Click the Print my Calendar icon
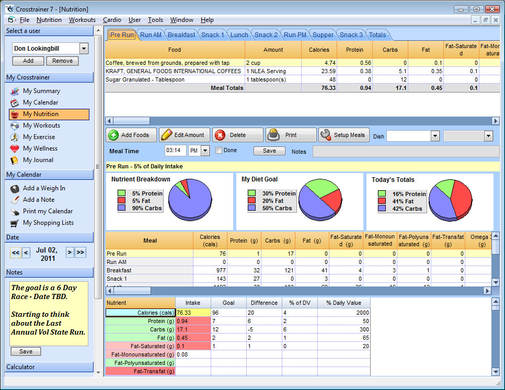Image resolution: width=505 pixels, height=390 pixels. tap(15, 212)
